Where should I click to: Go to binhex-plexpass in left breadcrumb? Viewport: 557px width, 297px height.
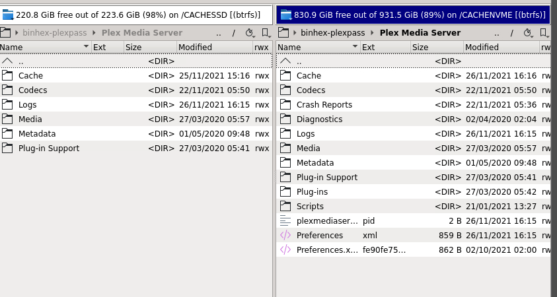pyautogui.click(x=55, y=33)
